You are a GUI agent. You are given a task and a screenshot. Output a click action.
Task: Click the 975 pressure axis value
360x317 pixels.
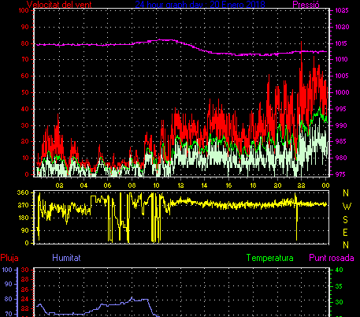[340, 174]
